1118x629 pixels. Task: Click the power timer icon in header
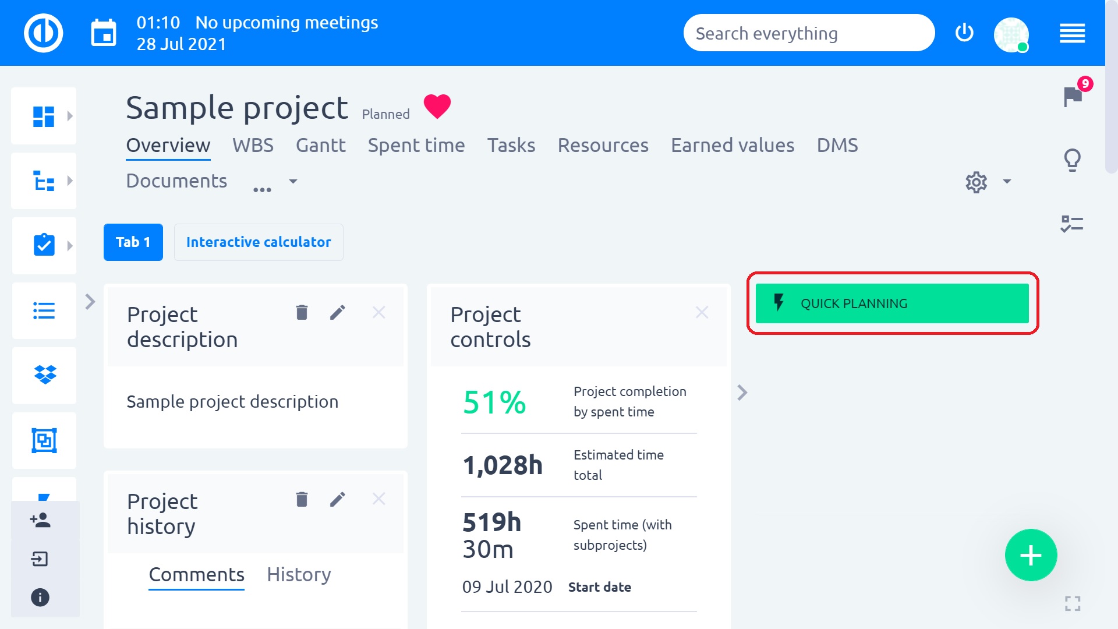pos(964,33)
